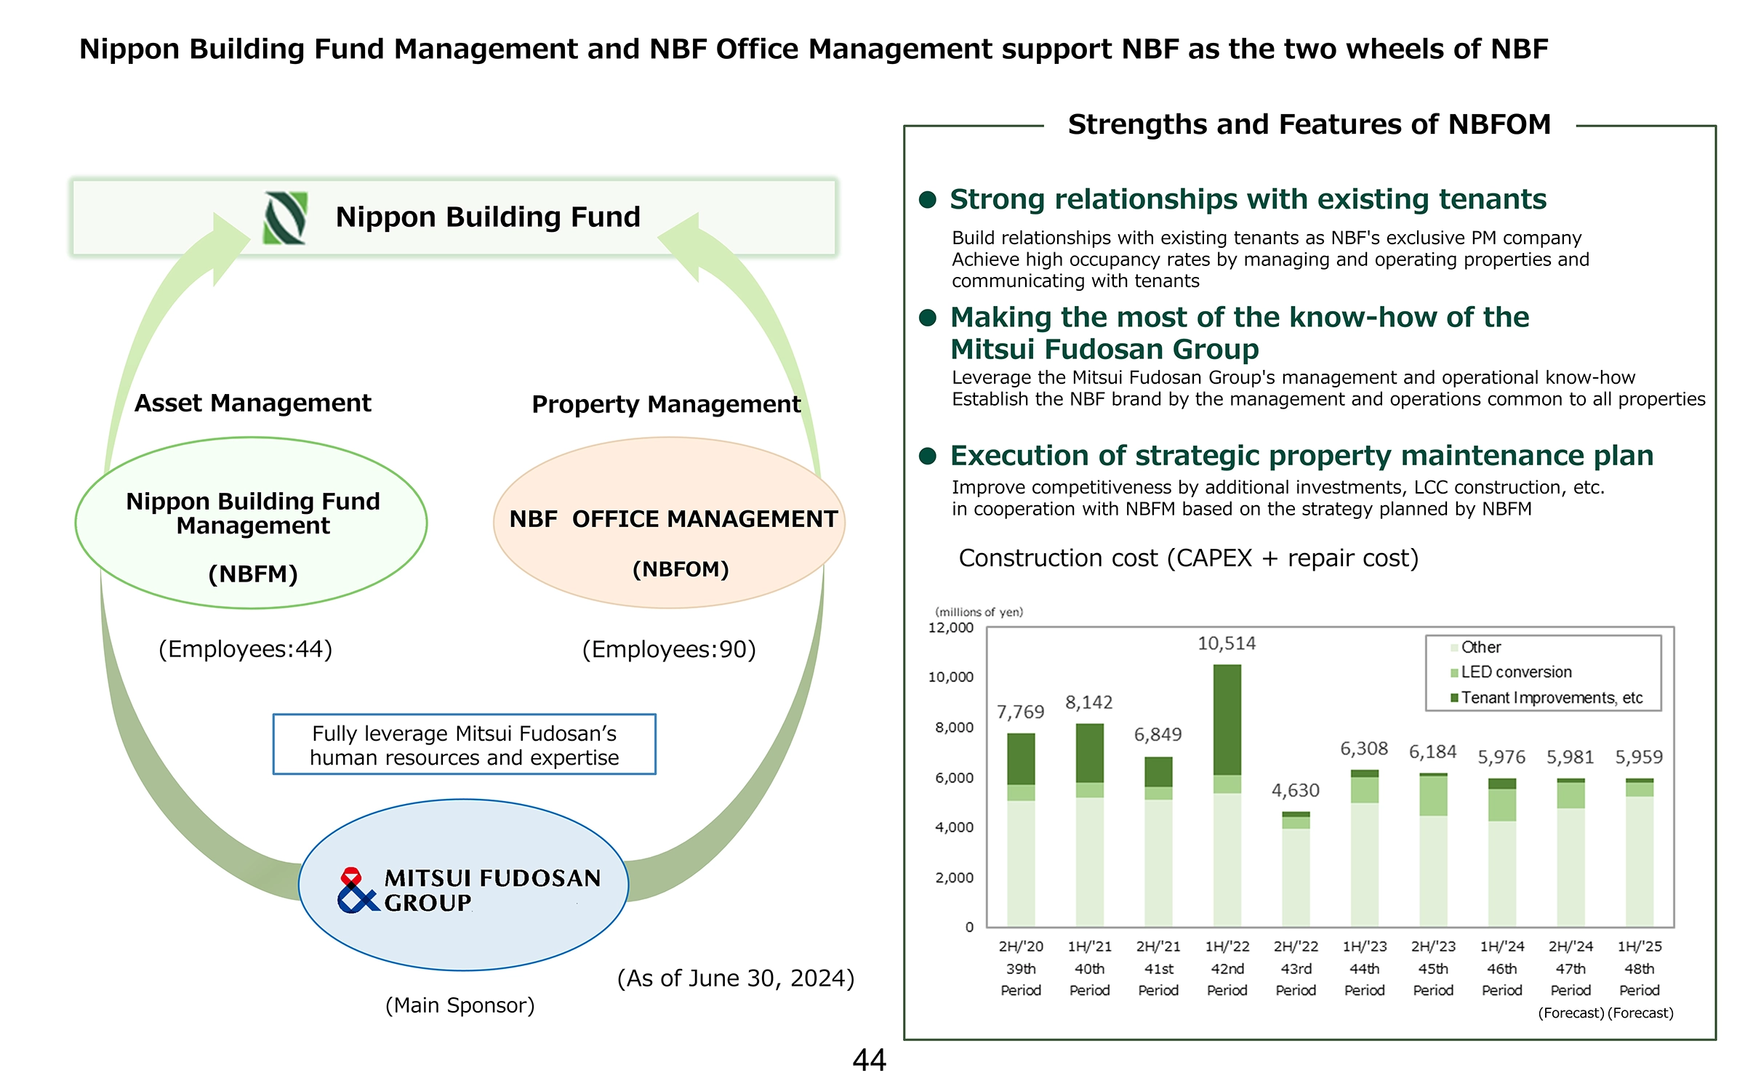The height and width of the screenshot is (1086, 1745).
Task: Click the Mitsui Fudosan Group ampersand logo
Action: (358, 890)
